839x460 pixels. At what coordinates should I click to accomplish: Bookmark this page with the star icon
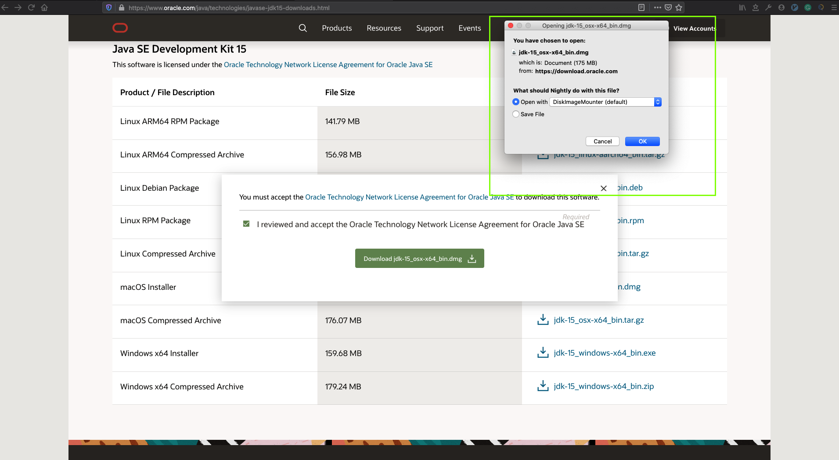coord(679,7)
